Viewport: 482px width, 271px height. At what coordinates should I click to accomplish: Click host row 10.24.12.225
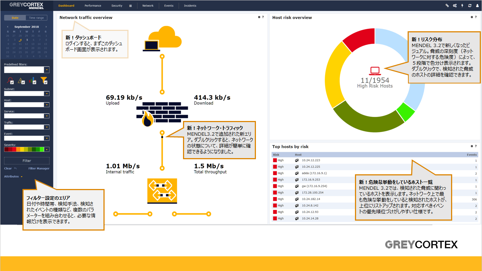[x=375, y=167]
